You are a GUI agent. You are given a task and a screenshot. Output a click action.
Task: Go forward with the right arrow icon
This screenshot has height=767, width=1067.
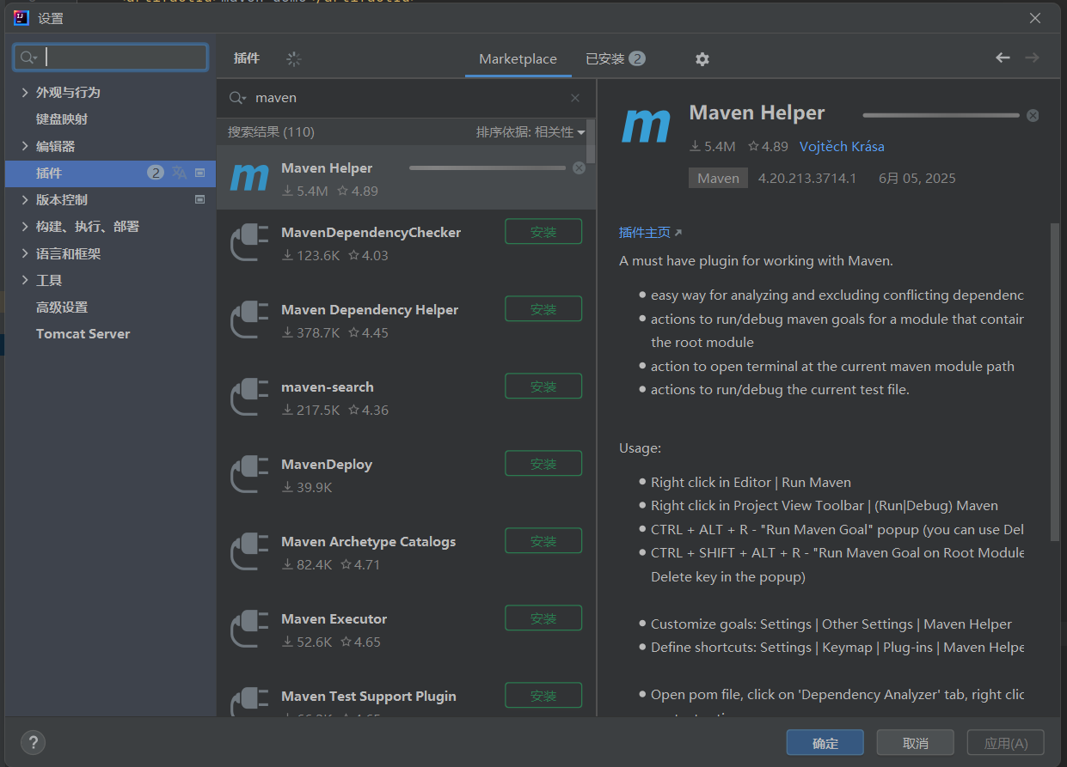[1032, 58]
